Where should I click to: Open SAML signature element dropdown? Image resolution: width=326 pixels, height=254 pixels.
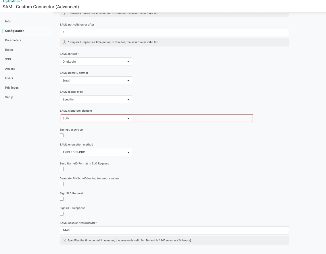[x=96, y=118]
